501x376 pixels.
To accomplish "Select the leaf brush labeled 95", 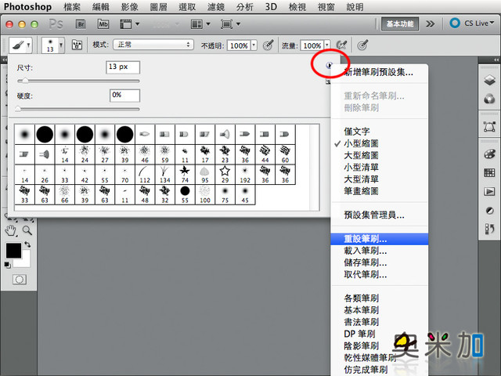I will point(205,175).
